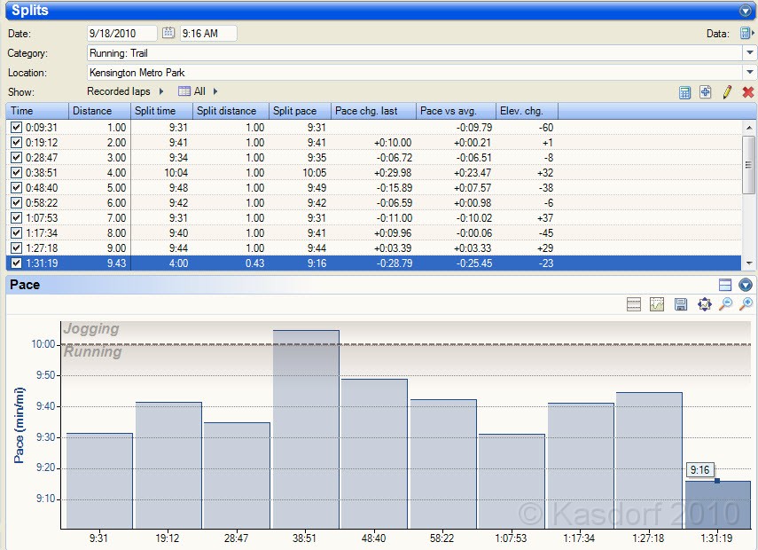Uncheck the 1:17:34 split checkbox
The height and width of the screenshot is (550, 758).
click(x=16, y=233)
